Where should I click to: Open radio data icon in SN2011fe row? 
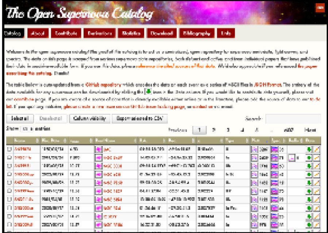(292, 158)
